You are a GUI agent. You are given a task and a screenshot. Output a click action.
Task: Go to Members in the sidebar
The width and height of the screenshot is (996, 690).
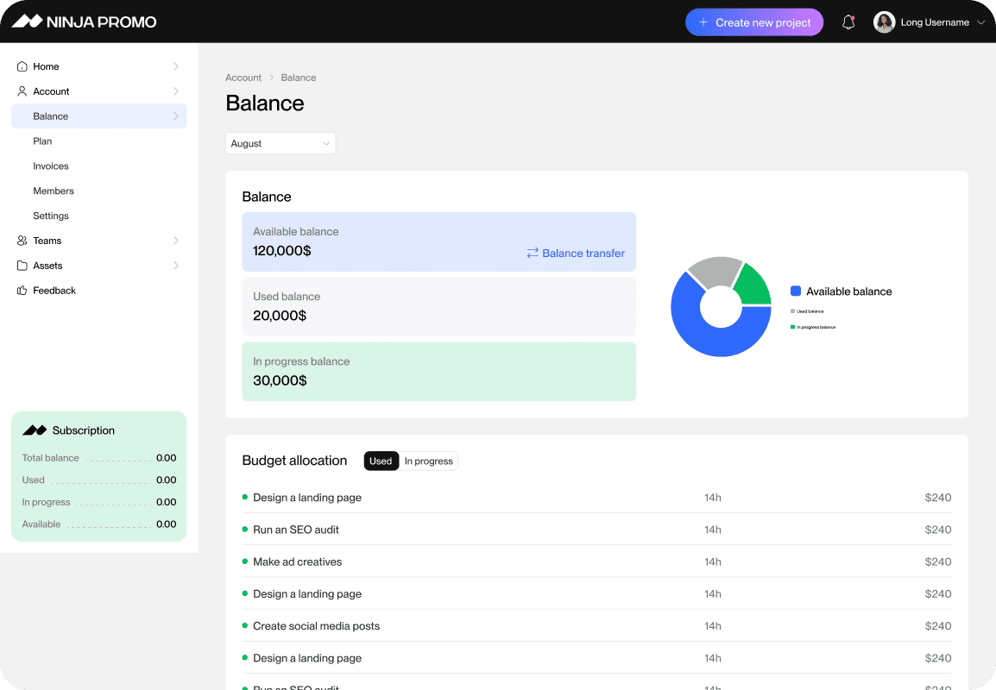(x=54, y=191)
